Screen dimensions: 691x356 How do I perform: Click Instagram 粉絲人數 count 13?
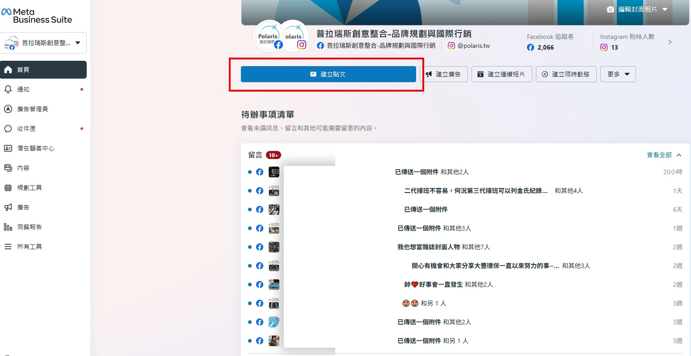[x=609, y=47]
